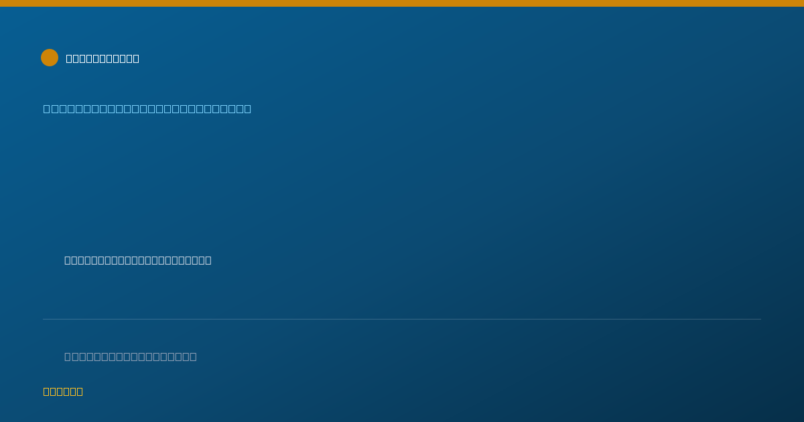Click the orange bar across the top

click(402, 3)
